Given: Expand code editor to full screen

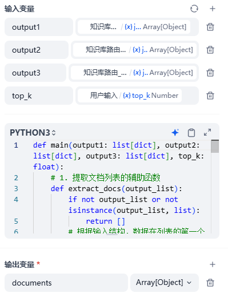Looking at the screenshot, I should tap(207, 132).
